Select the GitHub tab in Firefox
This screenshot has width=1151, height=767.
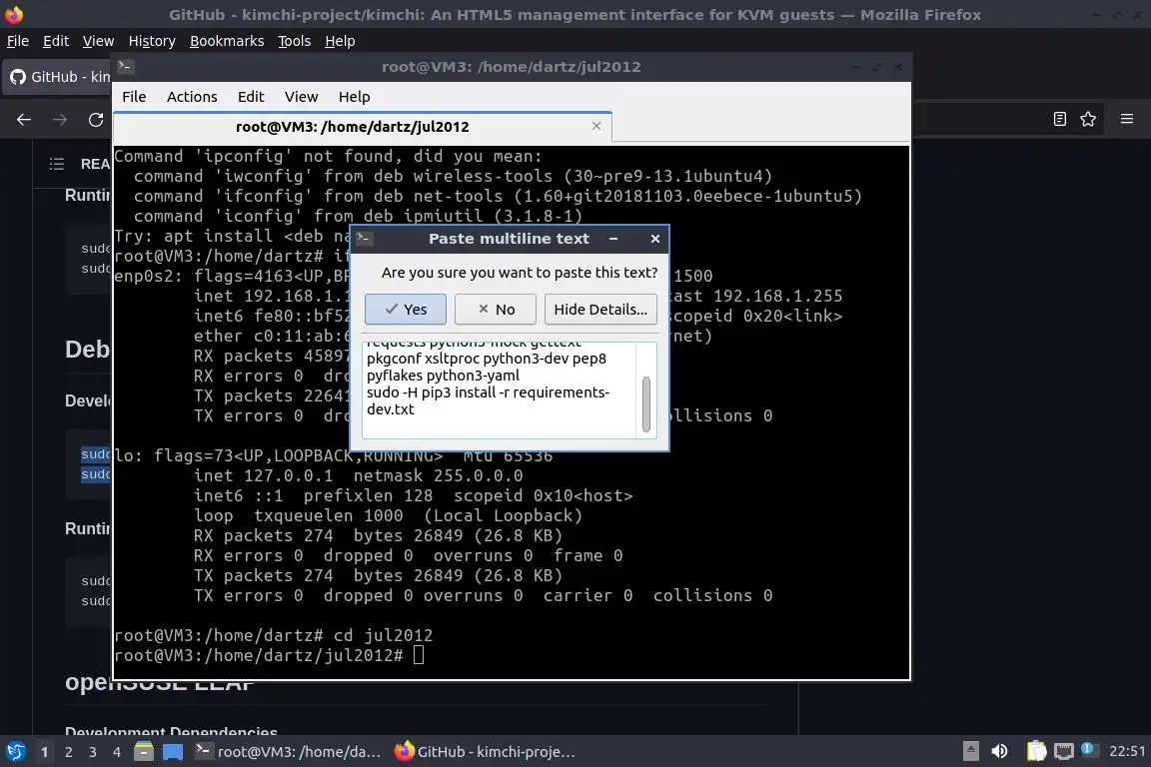pos(58,76)
